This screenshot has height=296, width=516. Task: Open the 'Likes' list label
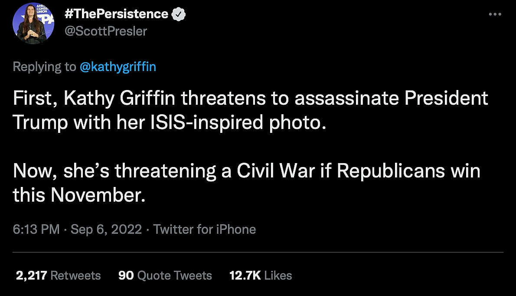point(278,276)
